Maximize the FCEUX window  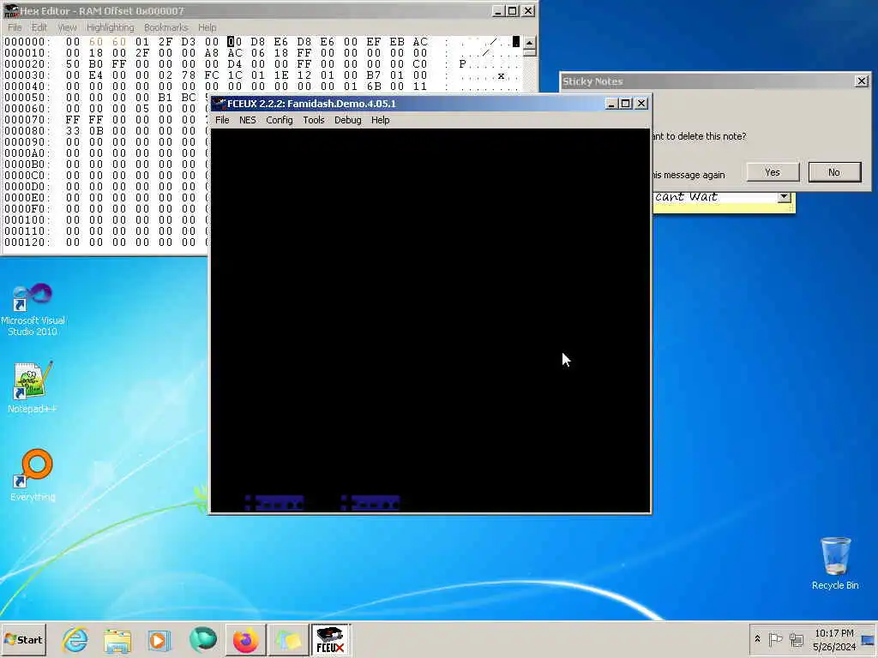pyautogui.click(x=626, y=103)
